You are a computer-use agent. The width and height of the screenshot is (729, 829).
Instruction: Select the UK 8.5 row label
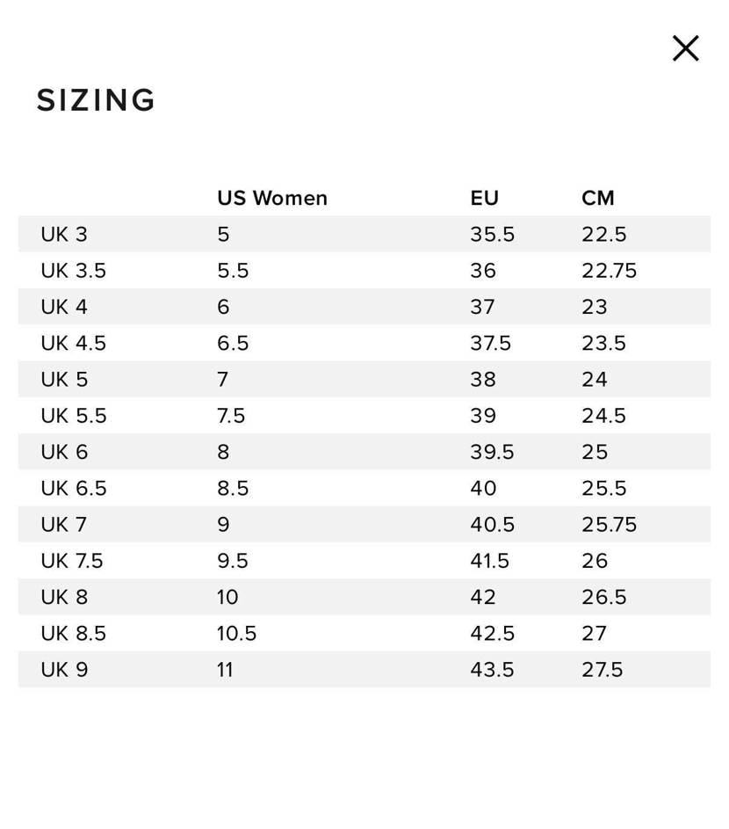tap(73, 633)
